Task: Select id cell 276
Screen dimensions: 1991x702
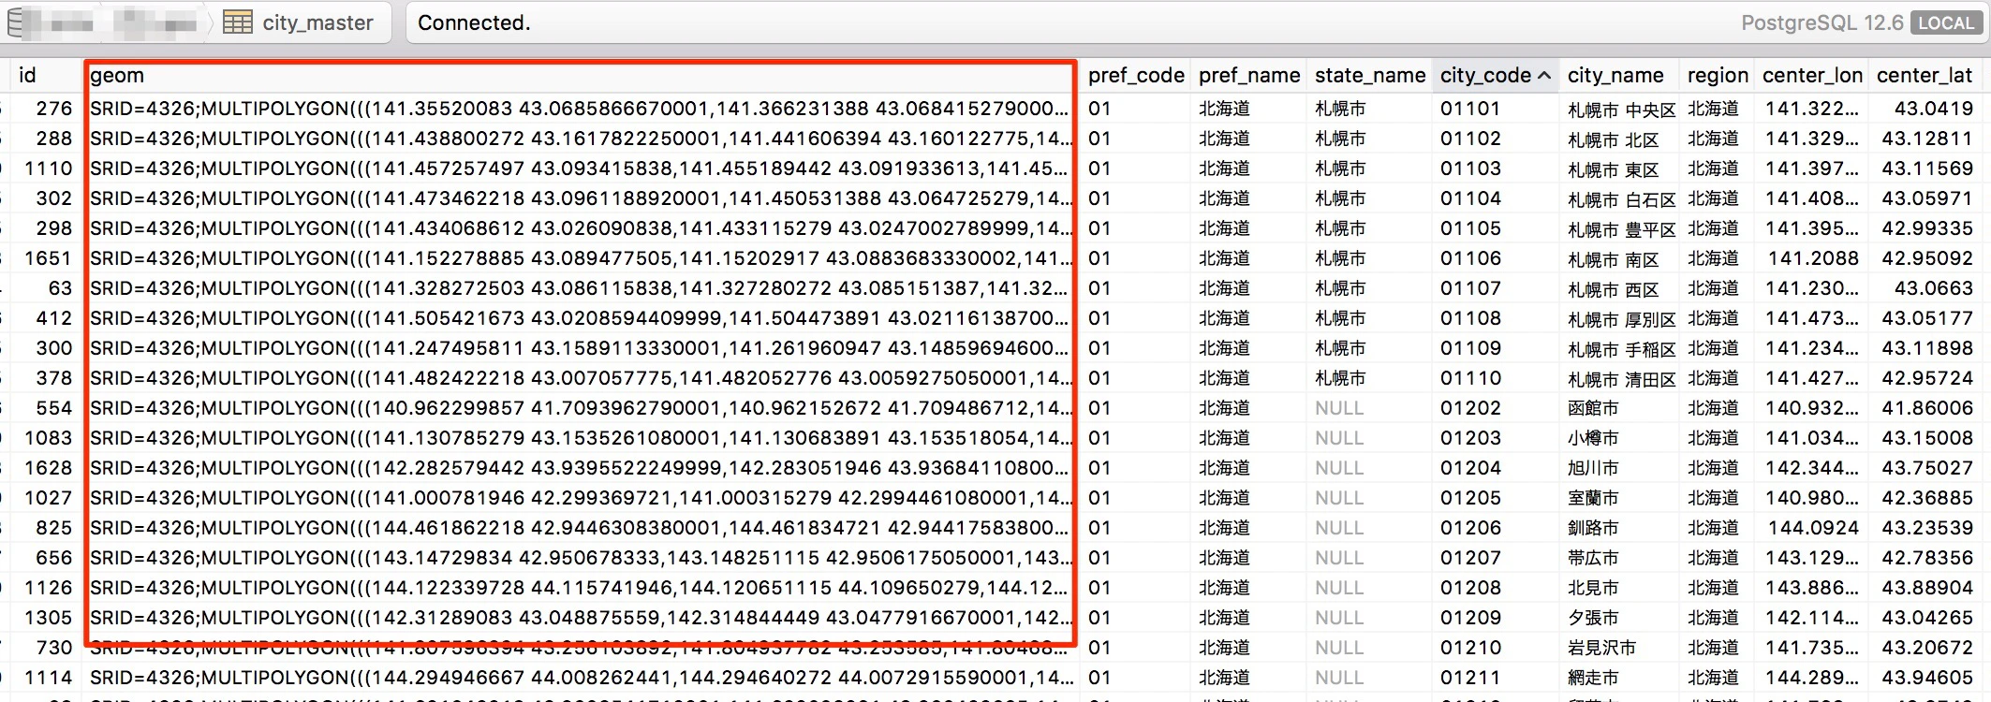Action: tap(53, 109)
